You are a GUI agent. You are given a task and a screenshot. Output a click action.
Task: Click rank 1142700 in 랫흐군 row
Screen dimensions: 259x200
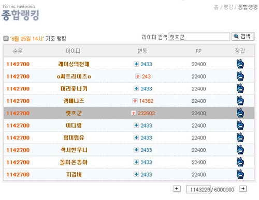[18, 113]
